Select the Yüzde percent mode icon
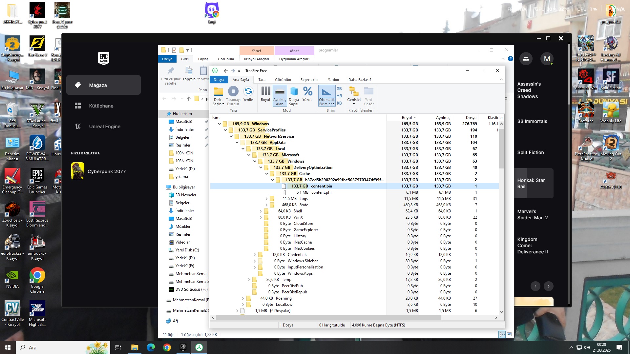The image size is (630, 354). (307, 92)
